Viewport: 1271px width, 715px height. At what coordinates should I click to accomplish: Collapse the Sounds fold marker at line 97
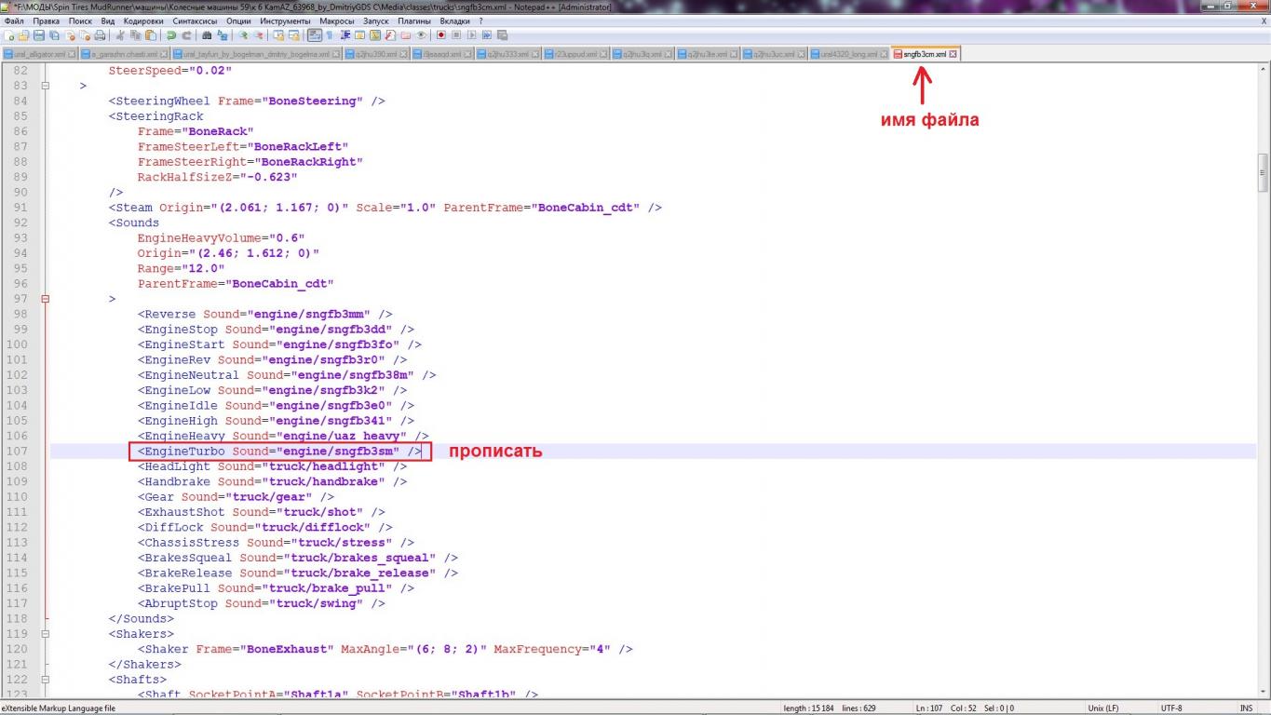44,299
